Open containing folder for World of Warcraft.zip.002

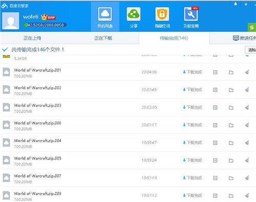(x=231, y=90)
